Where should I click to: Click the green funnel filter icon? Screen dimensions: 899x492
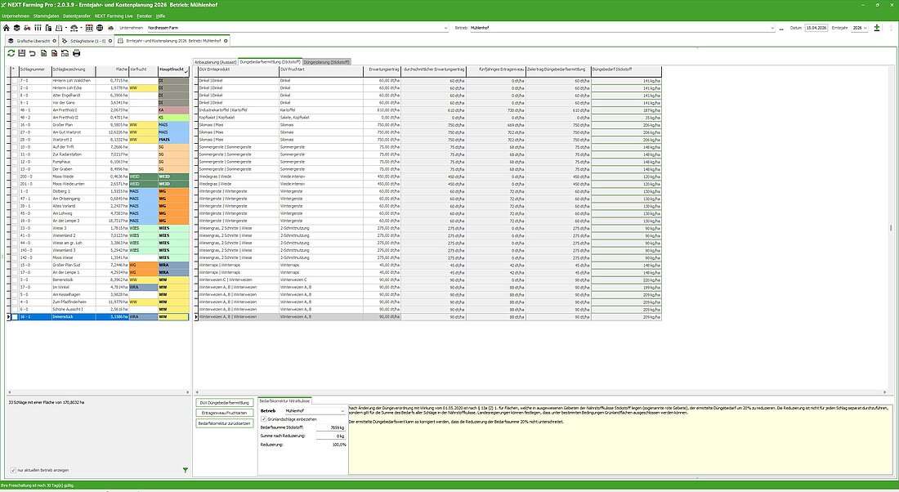186,470
